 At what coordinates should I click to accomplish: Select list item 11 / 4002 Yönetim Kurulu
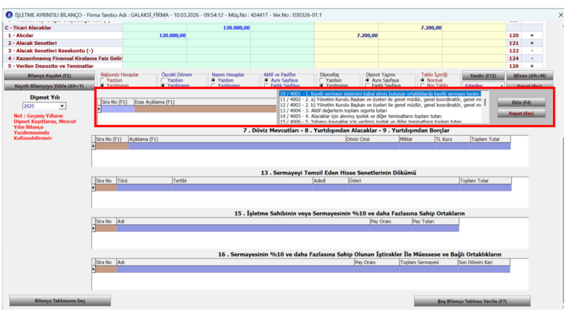pyautogui.click(x=380, y=99)
